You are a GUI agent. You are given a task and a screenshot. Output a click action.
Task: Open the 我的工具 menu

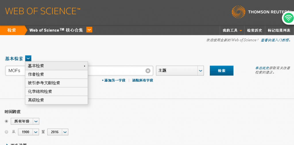232,30
